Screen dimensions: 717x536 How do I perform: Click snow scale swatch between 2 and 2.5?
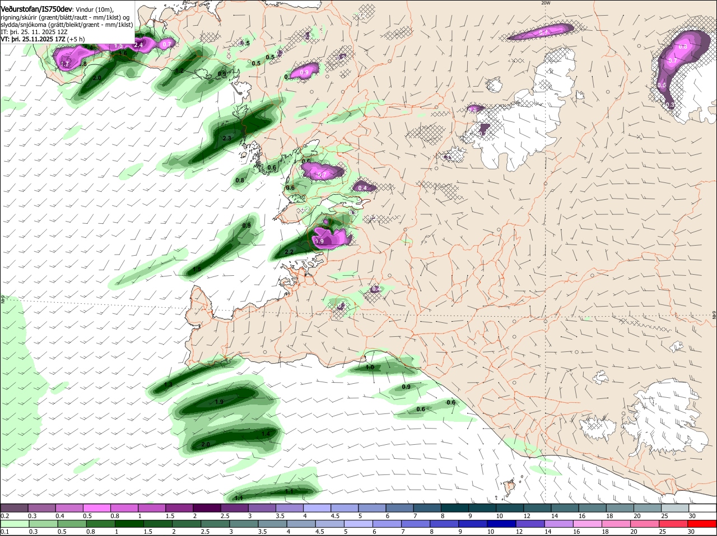[x=207, y=507]
